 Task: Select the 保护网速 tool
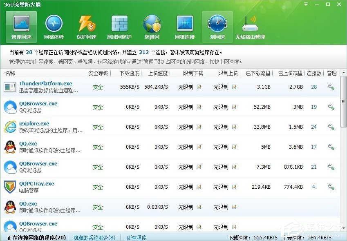click(86, 26)
